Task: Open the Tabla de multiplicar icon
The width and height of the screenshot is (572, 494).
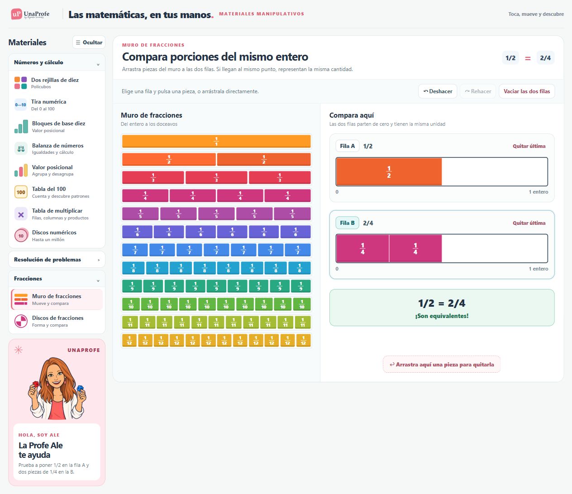Action: tap(21, 214)
